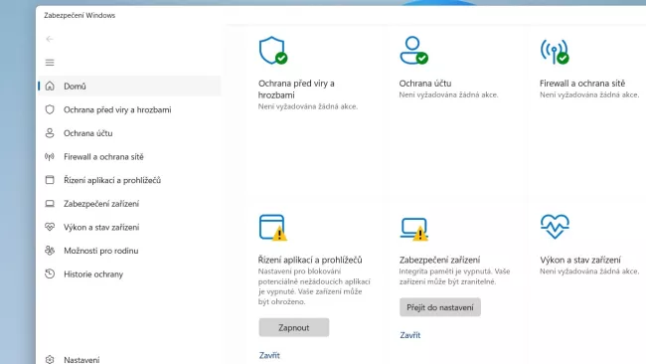The width and height of the screenshot is (646, 364).
Task: Click the laptop icon with warning triangle
Action: click(x=414, y=229)
